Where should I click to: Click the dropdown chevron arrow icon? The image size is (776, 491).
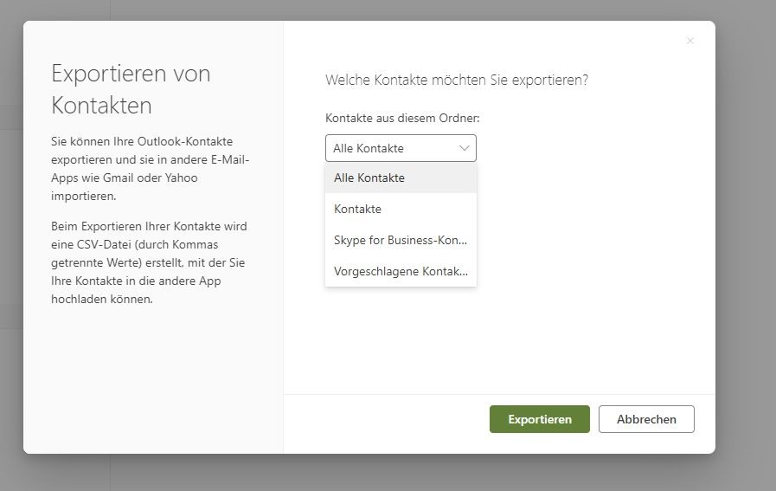pyautogui.click(x=465, y=148)
